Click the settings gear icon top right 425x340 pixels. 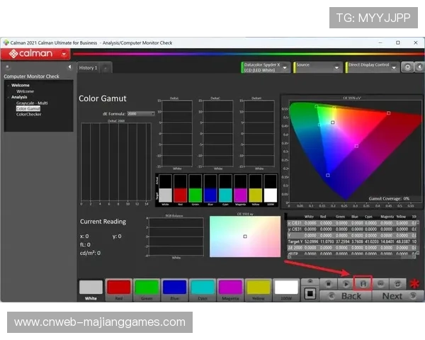(407, 67)
